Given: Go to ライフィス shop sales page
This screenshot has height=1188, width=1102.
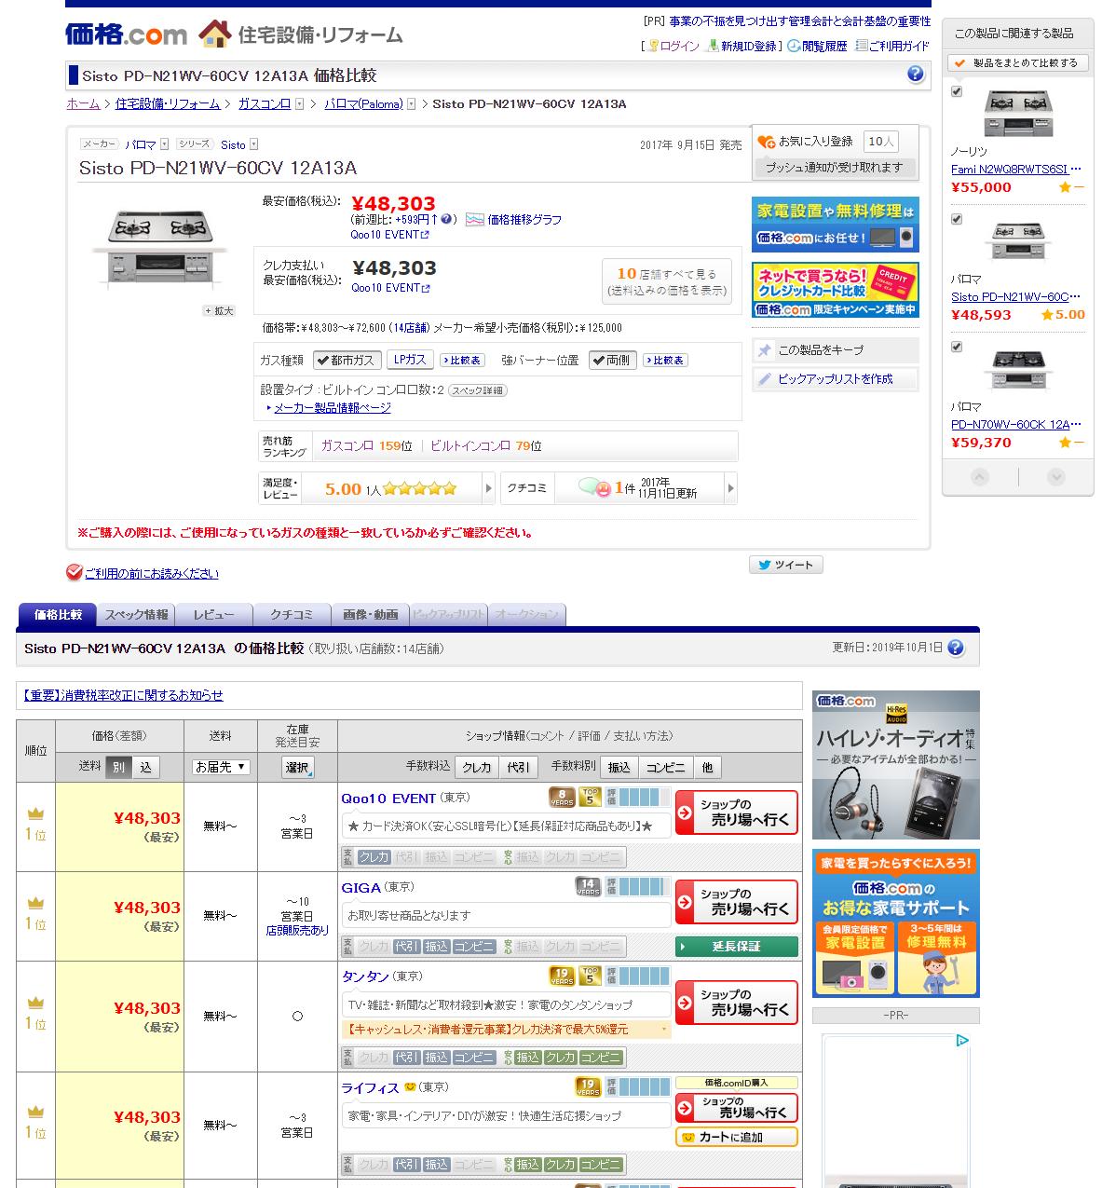Looking at the screenshot, I should pyautogui.click(x=736, y=1108).
